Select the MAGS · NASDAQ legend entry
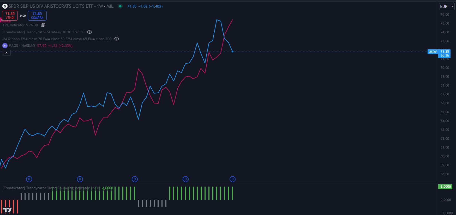This screenshot has width=456, height=215. 22,46
